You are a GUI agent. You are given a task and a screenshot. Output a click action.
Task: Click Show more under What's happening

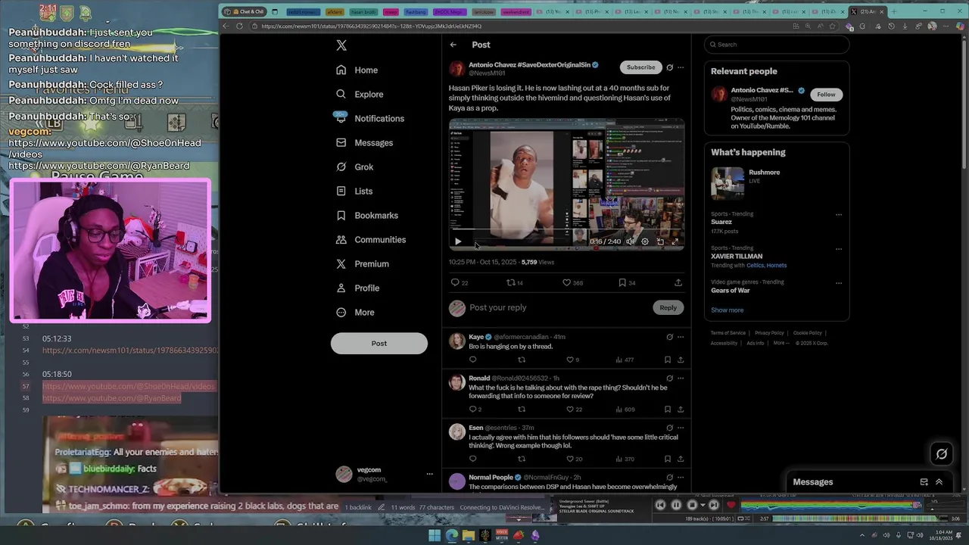click(727, 310)
